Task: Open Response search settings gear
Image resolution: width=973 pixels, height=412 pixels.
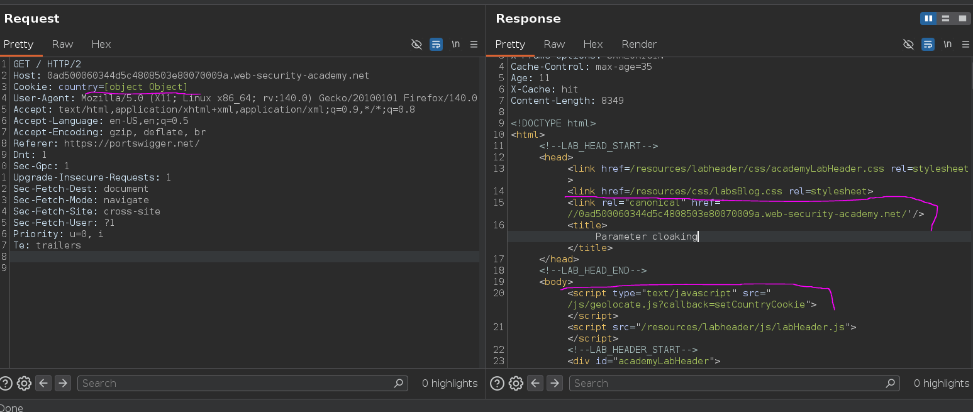Action: click(516, 383)
